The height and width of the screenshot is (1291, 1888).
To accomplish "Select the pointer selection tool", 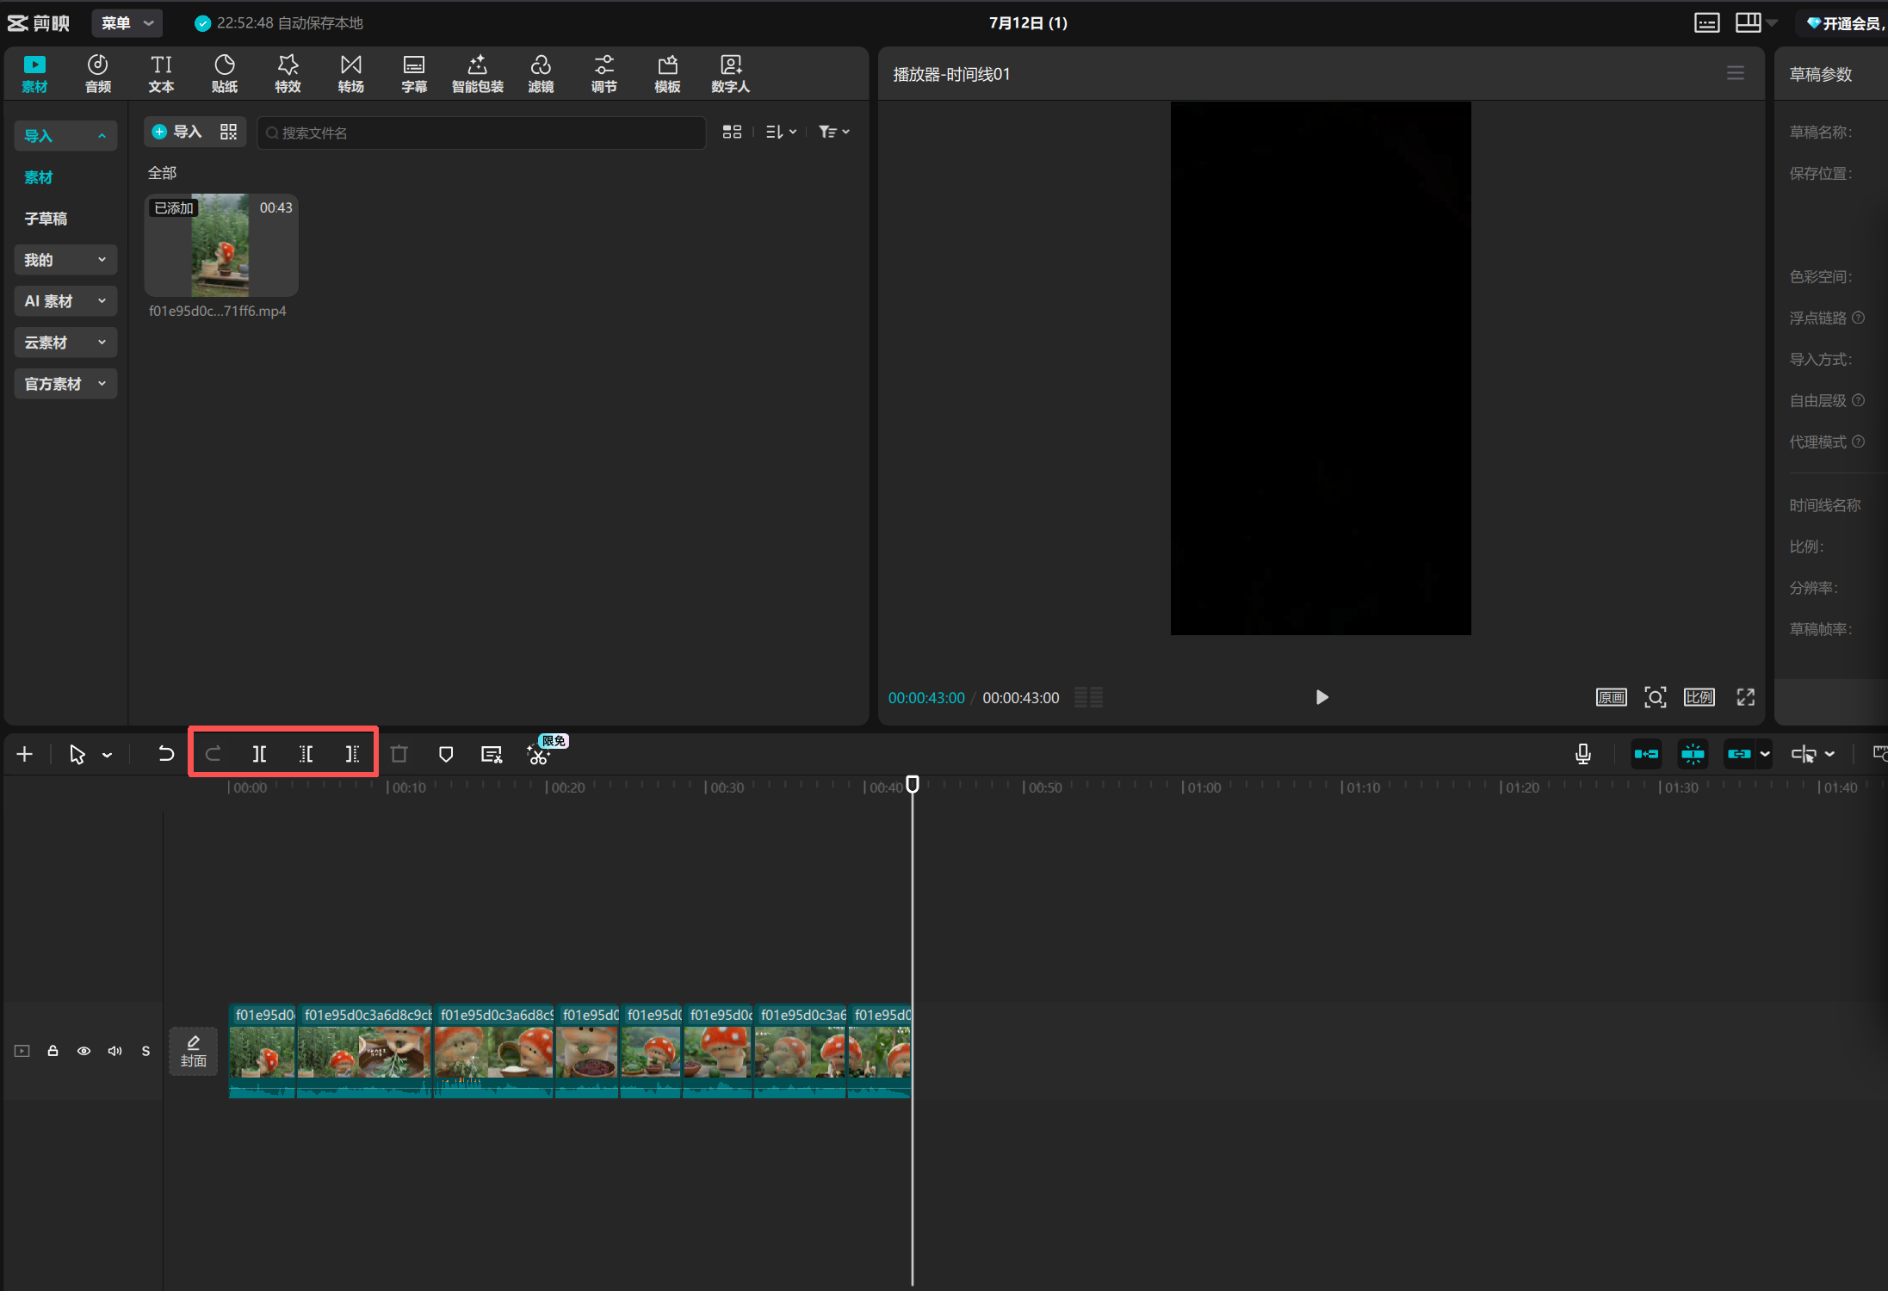I will 77,755.
